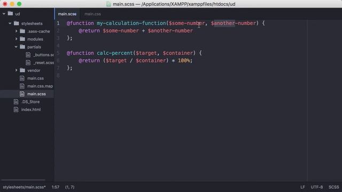
Task: Click the tree view horizontal scrollbar
Action: pyautogui.click(x=23, y=180)
